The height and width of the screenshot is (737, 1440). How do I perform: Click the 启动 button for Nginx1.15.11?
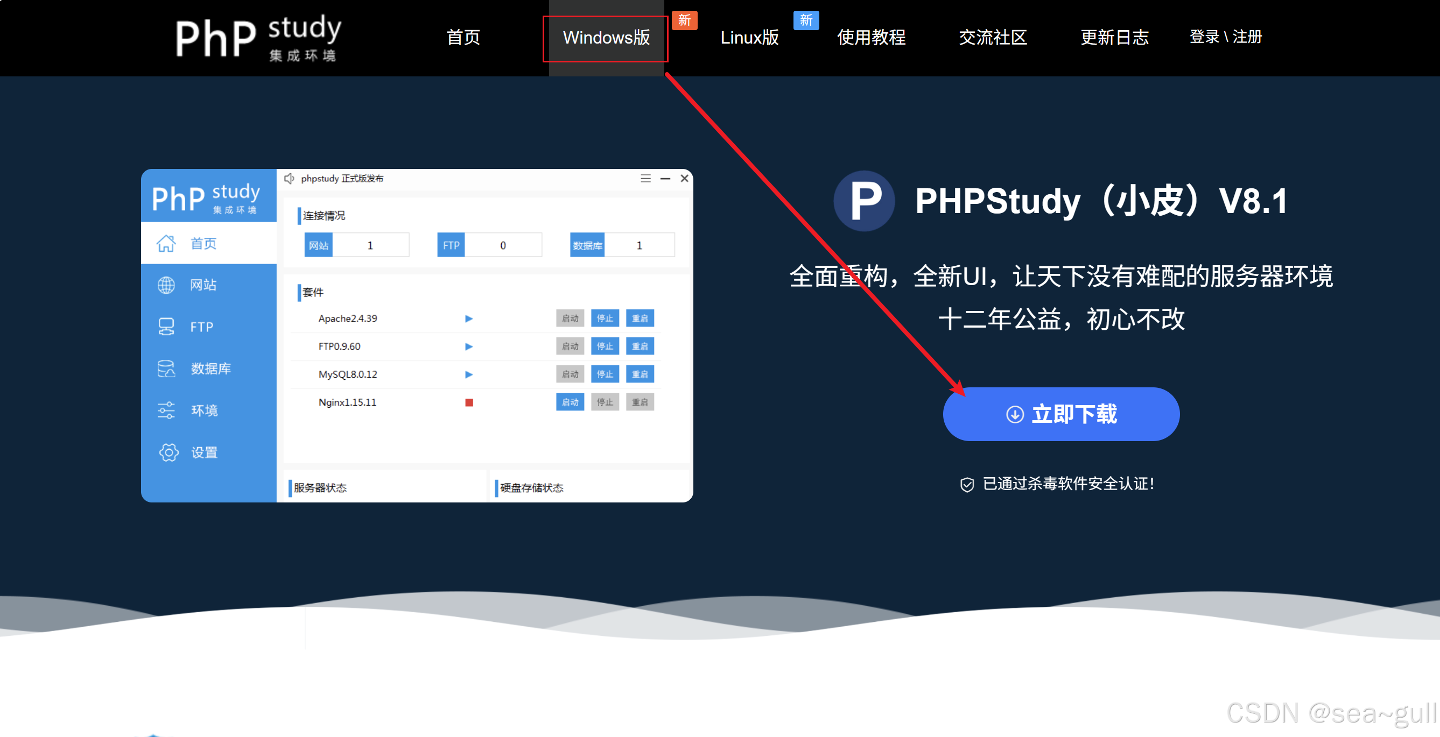[570, 402]
